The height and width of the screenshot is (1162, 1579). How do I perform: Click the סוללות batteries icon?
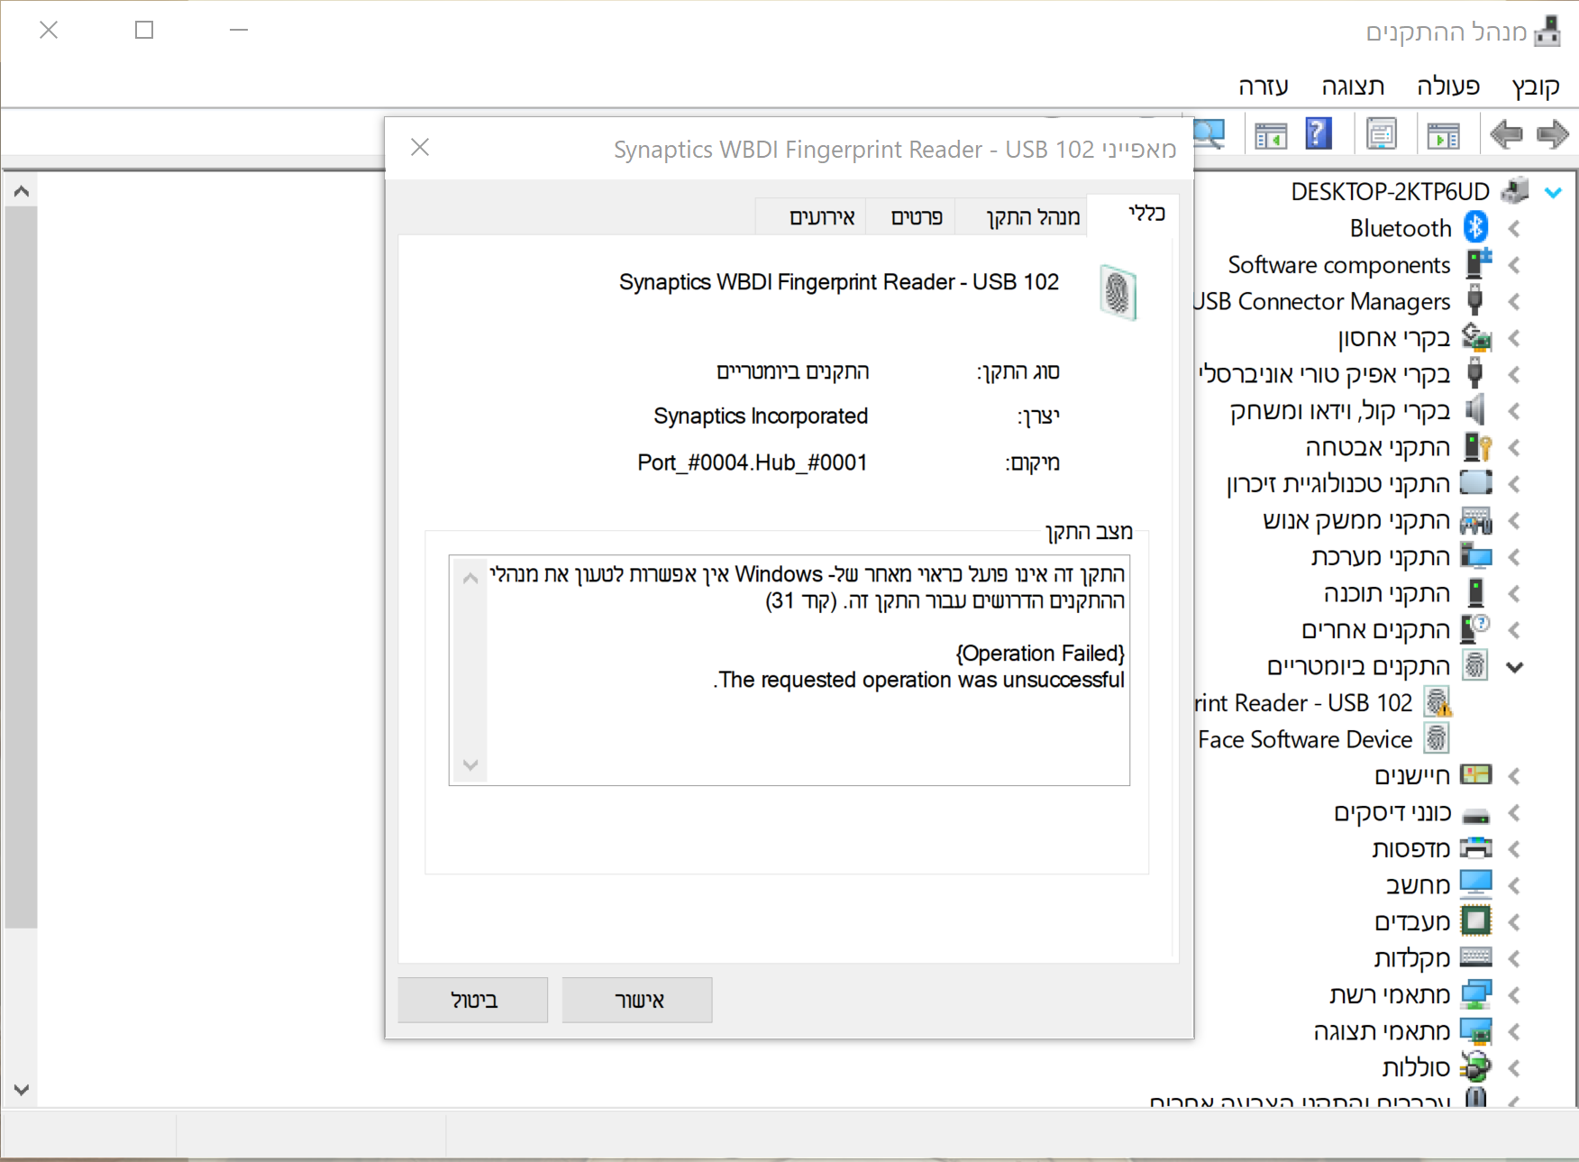[x=1476, y=1067]
